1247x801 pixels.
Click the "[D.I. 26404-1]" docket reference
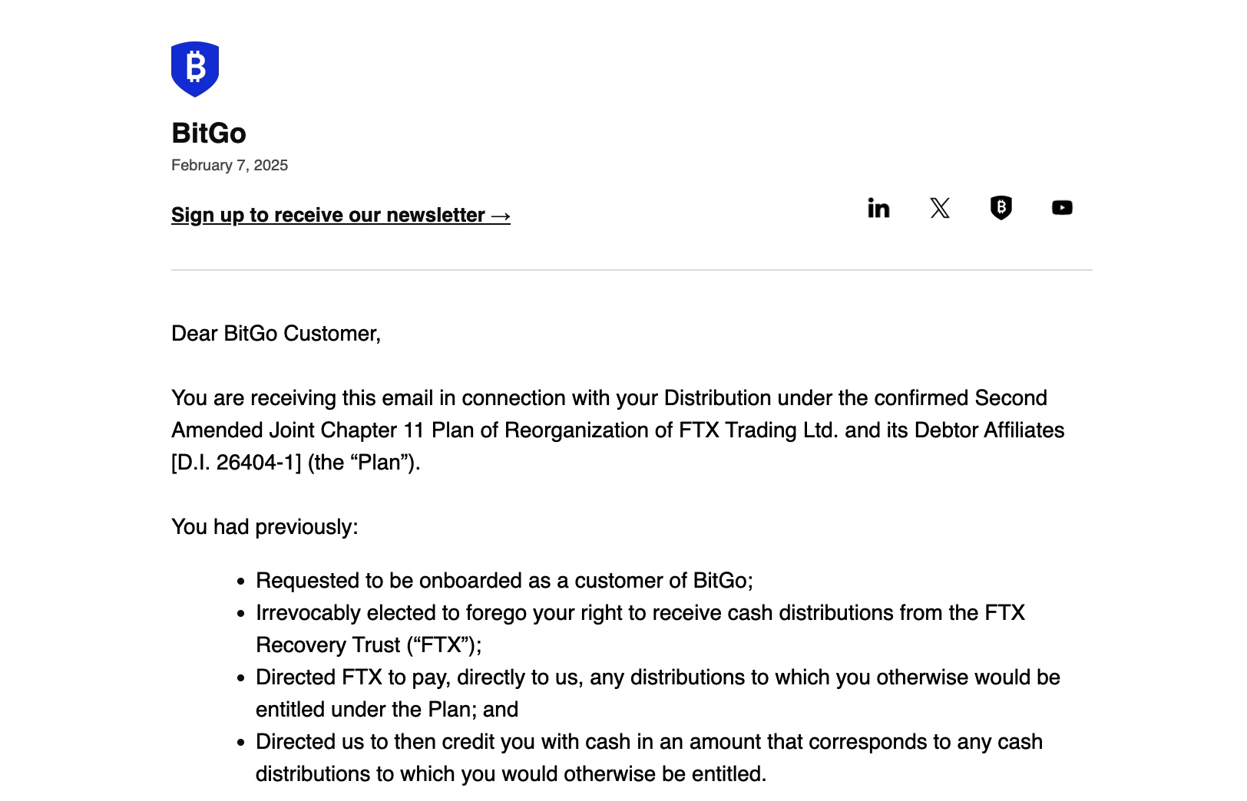237,463
